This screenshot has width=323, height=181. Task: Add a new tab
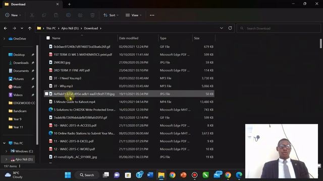coord(69,4)
